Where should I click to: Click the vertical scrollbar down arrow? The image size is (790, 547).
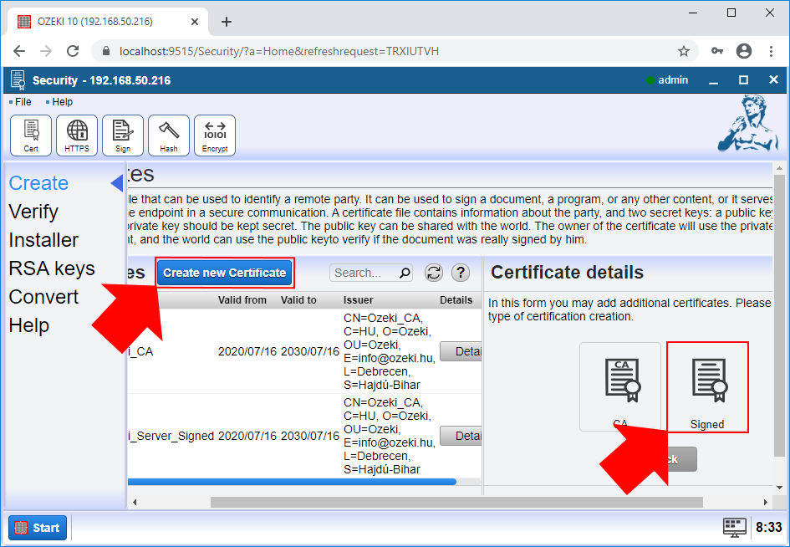coord(779,488)
